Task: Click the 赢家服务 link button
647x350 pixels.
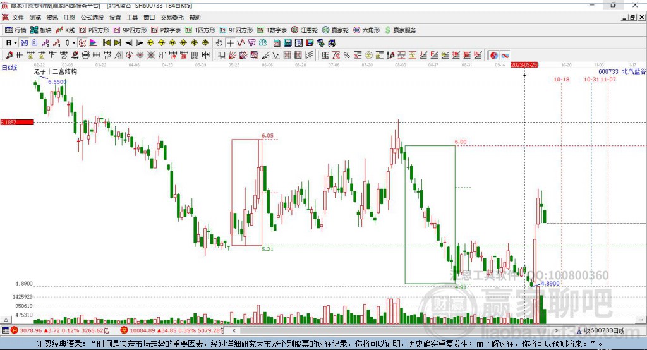Action: click(400, 30)
